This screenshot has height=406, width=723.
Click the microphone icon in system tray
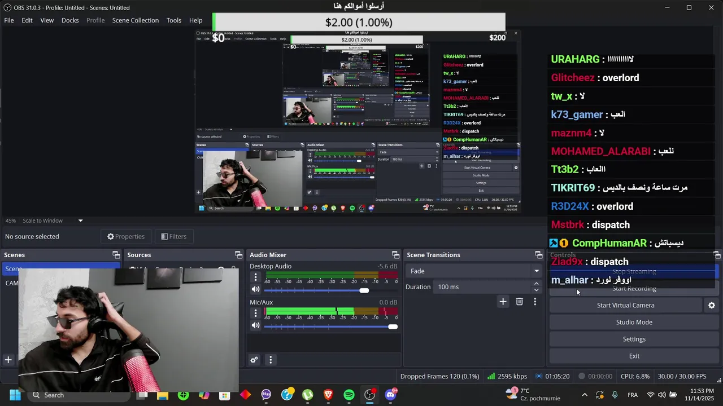tap(615, 395)
